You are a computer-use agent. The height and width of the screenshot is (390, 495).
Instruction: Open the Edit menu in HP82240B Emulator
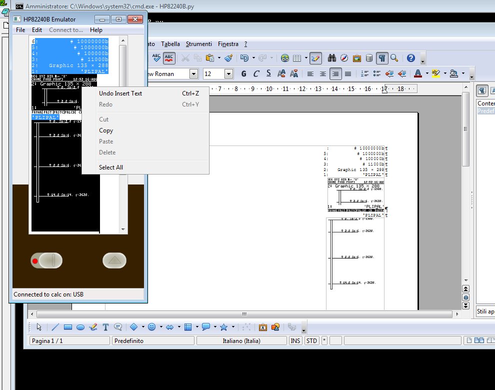tap(37, 30)
